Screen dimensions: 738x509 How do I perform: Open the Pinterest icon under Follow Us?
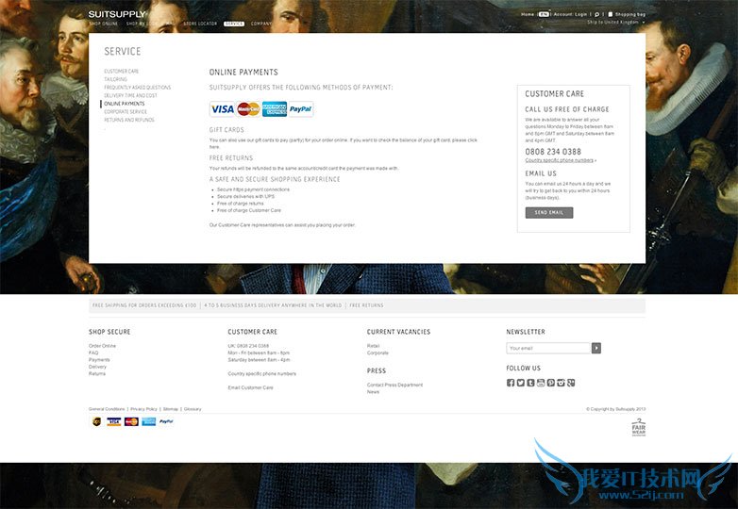[551, 383]
